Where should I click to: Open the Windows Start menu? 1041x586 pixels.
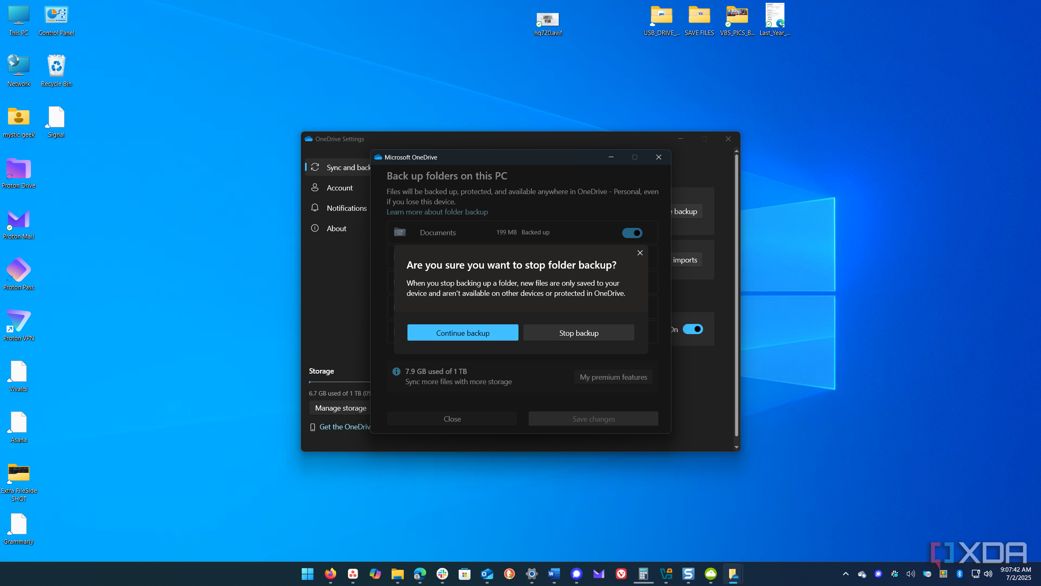pyautogui.click(x=308, y=574)
